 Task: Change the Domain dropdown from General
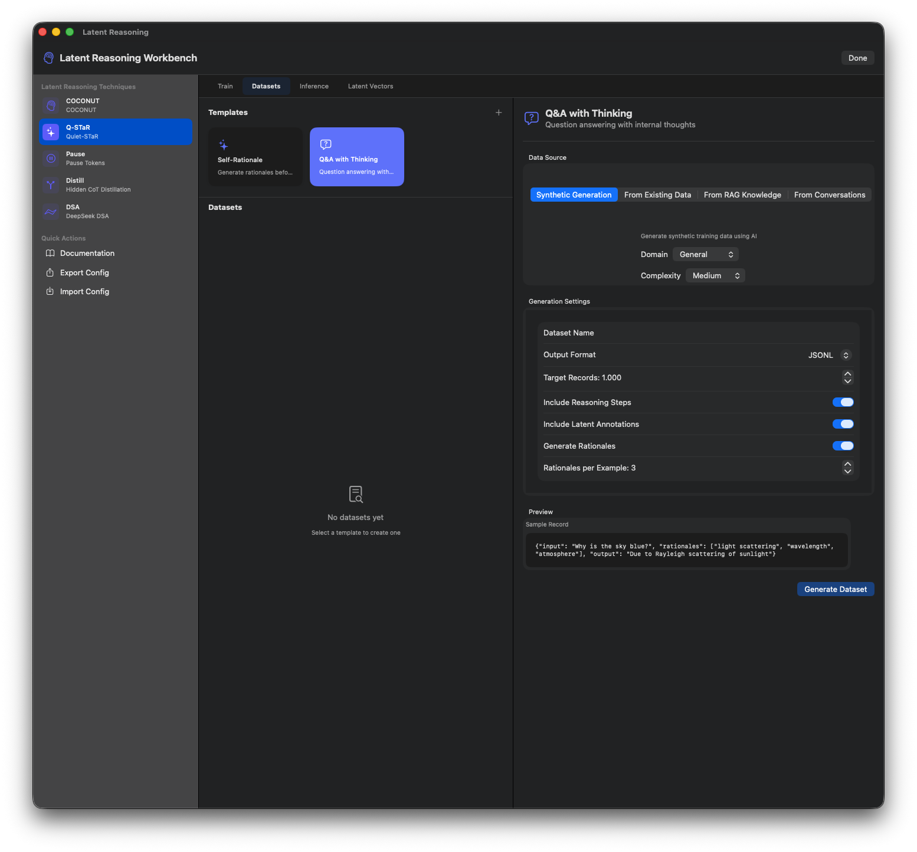(x=705, y=254)
